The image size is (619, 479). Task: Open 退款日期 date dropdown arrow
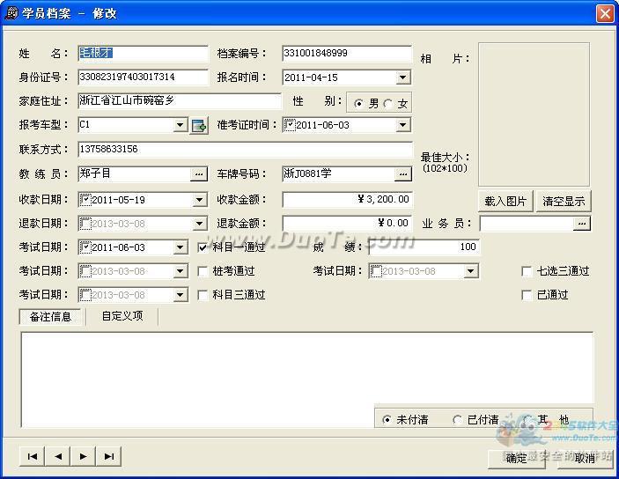click(199, 224)
